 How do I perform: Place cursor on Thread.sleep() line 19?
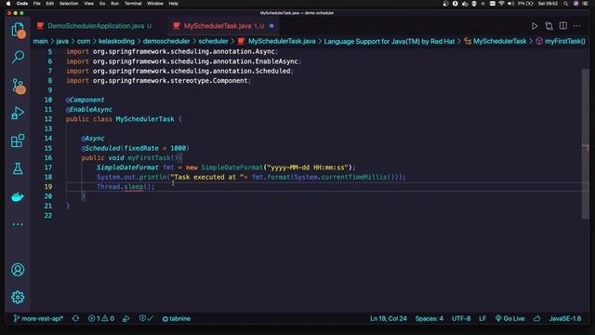[126, 187]
